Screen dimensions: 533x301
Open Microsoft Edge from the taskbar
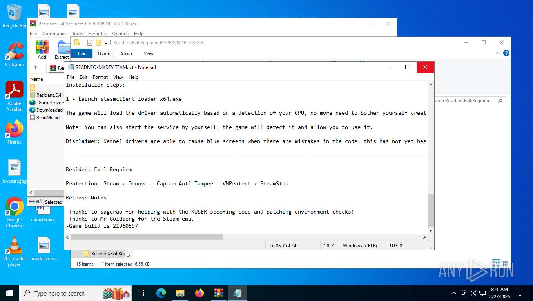point(161,293)
